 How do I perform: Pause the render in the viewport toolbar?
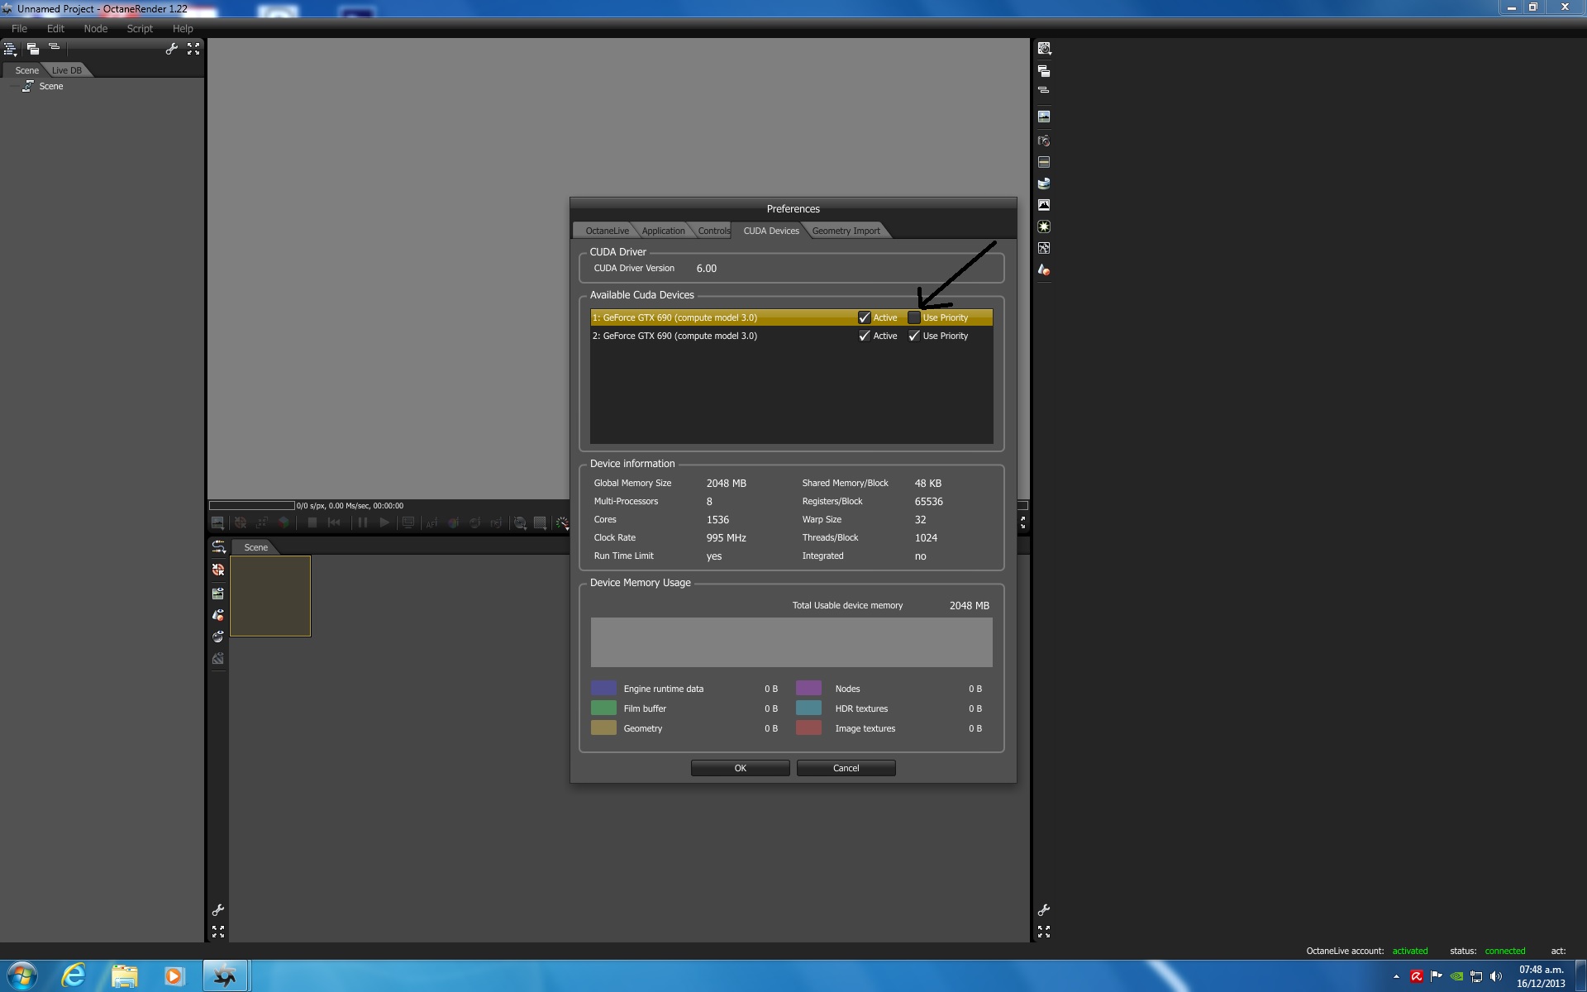362,522
